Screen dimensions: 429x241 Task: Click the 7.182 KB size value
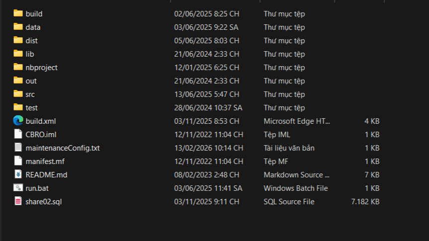pos(365,202)
